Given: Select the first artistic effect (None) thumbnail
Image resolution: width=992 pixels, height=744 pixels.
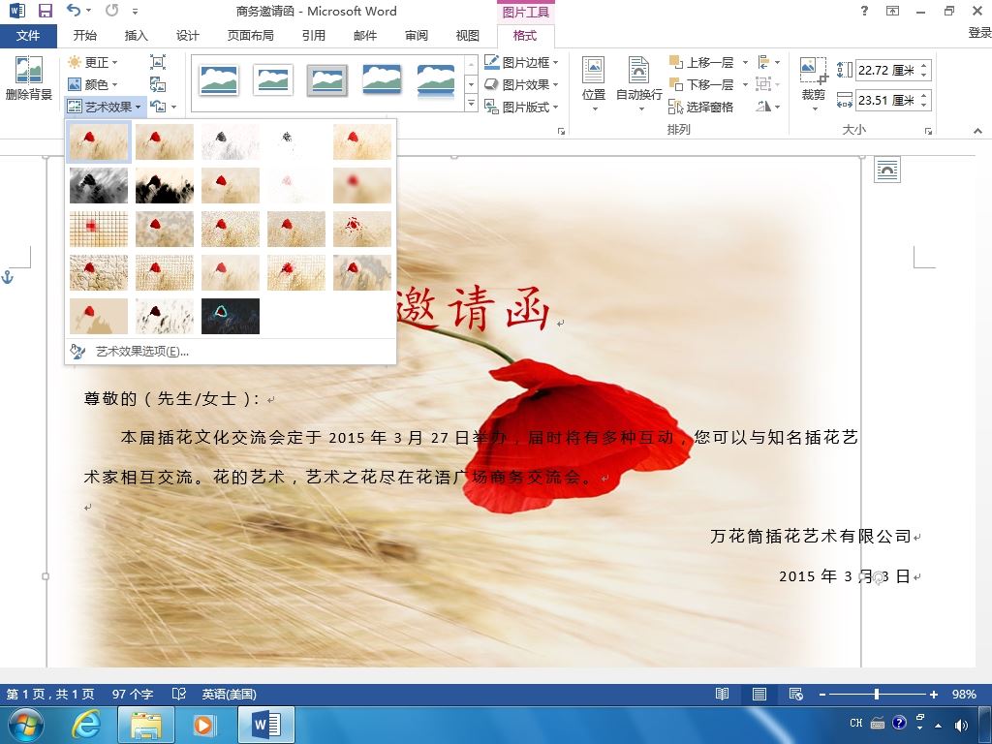Looking at the screenshot, I should [x=99, y=141].
